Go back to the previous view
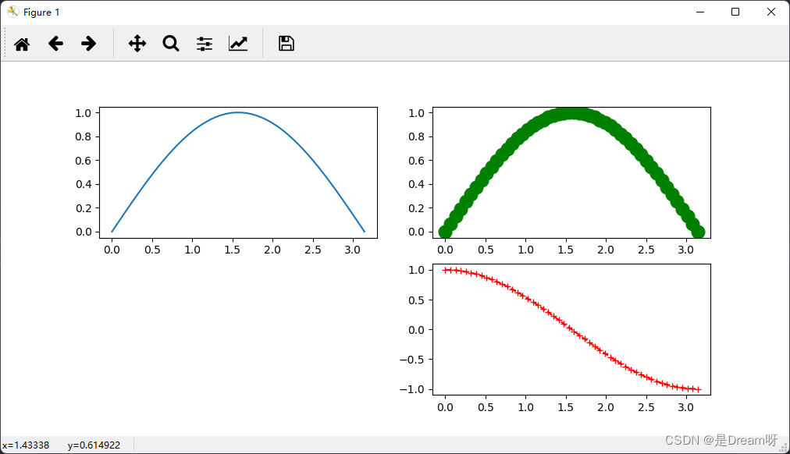This screenshot has height=454, width=790. click(x=55, y=44)
